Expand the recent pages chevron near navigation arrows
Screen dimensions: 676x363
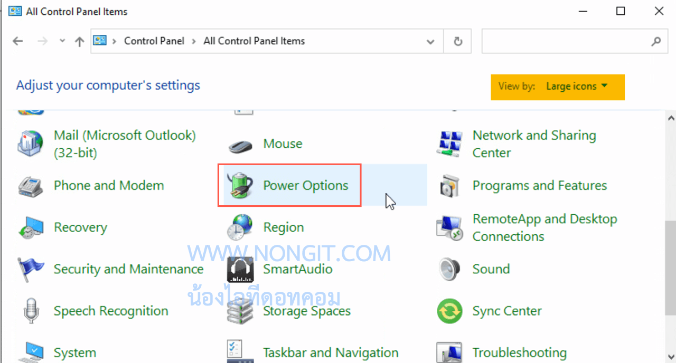pyautogui.click(x=62, y=41)
